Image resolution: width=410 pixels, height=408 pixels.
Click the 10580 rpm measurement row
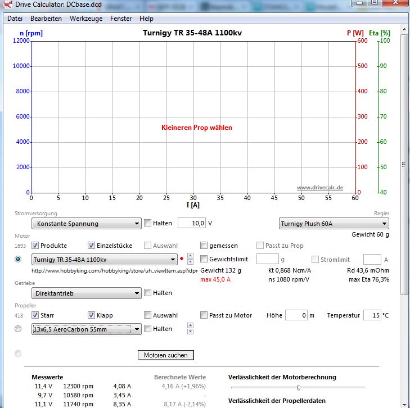(x=83, y=395)
